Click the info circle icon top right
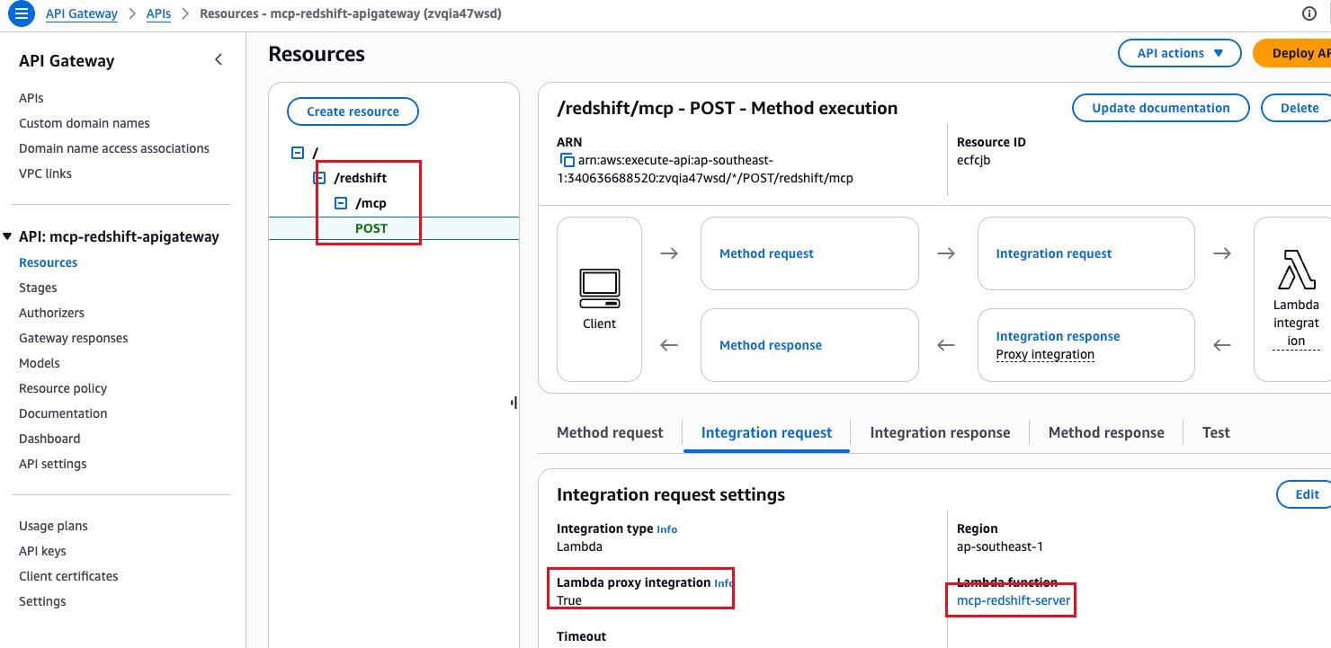 tap(1309, 13)
